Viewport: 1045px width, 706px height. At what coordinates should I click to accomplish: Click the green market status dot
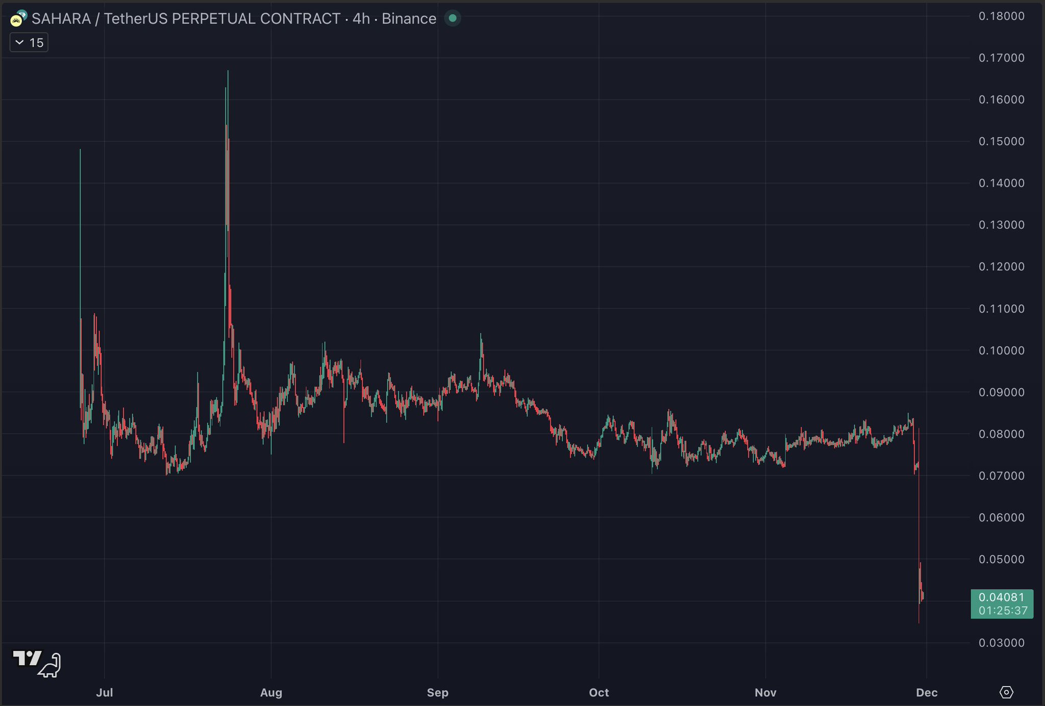pyautogui.click(x=452, y=18)
